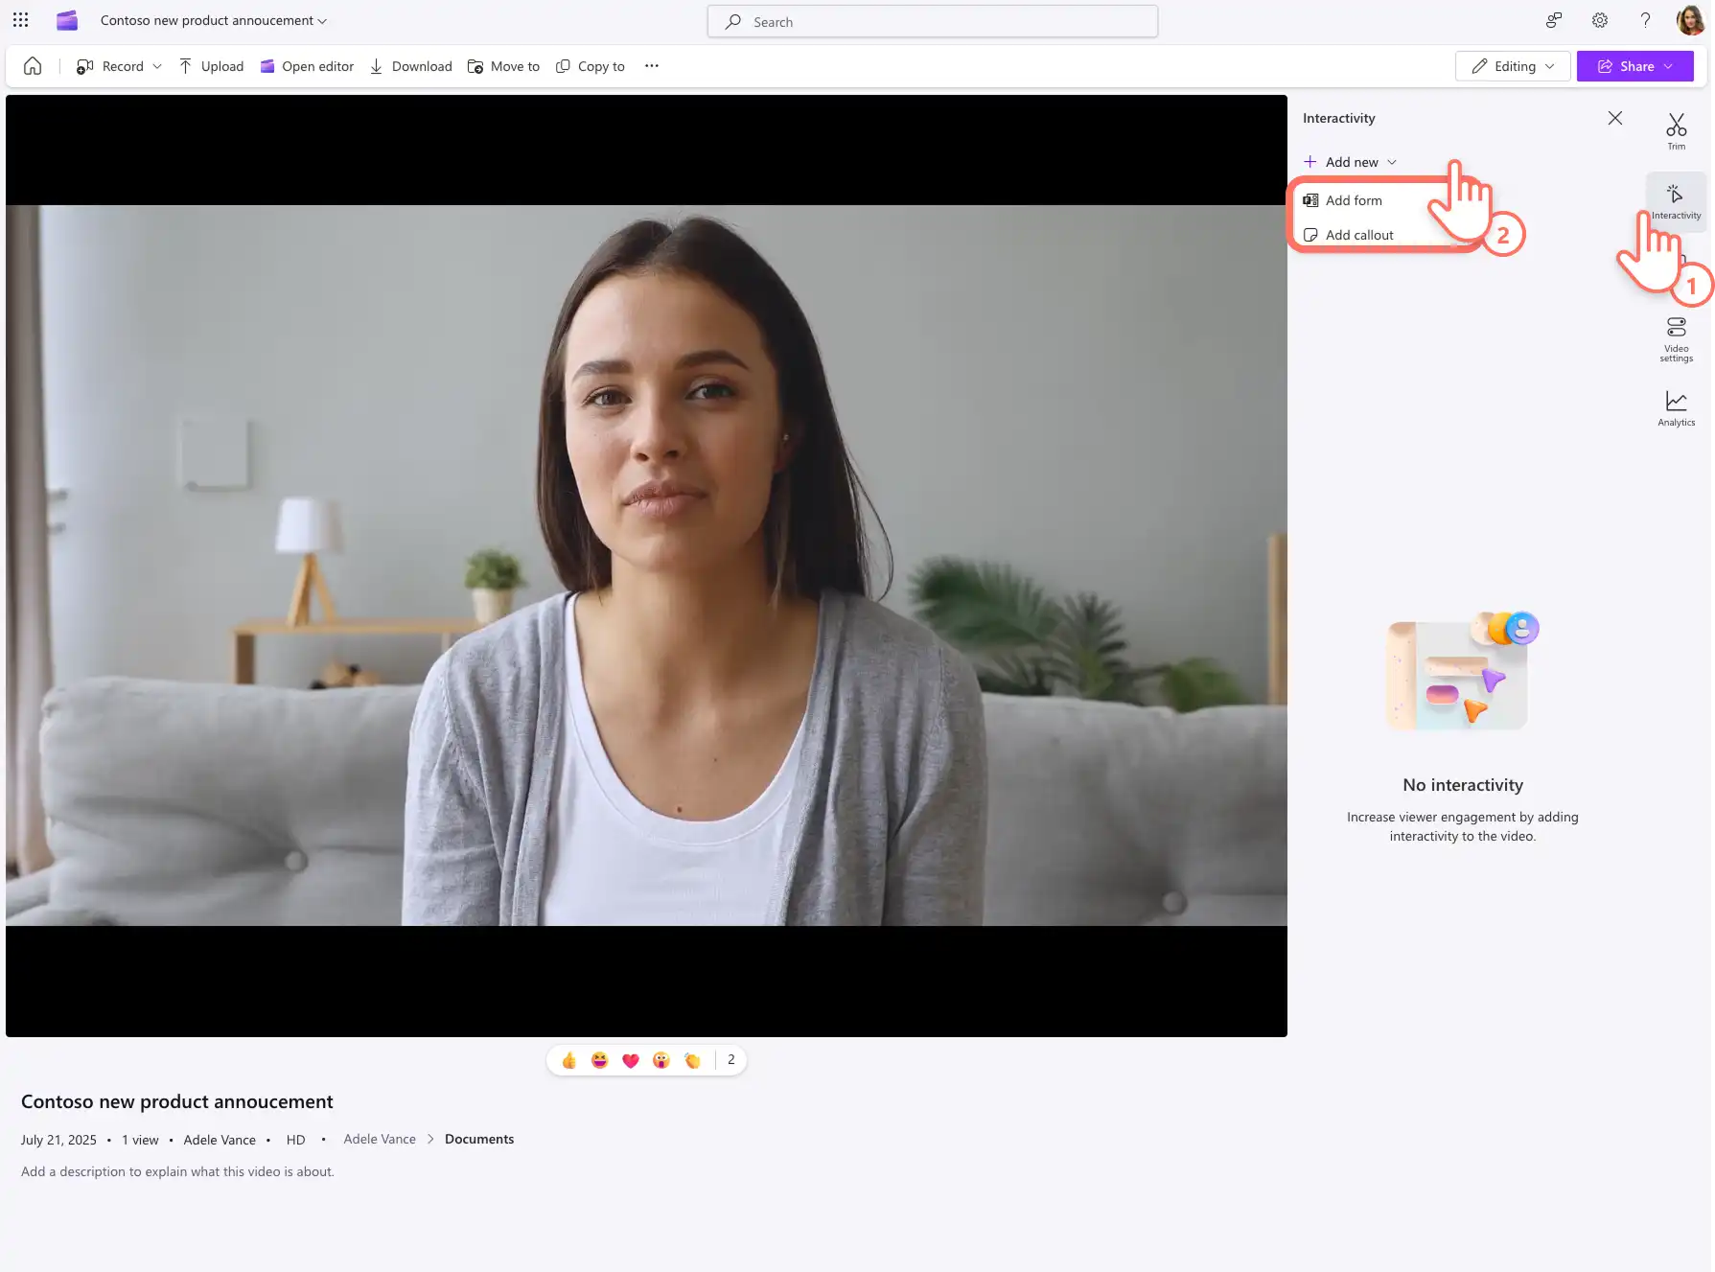Open the help question mark
Viewport: 1715px width, 1272px height.
[1645, 20]
